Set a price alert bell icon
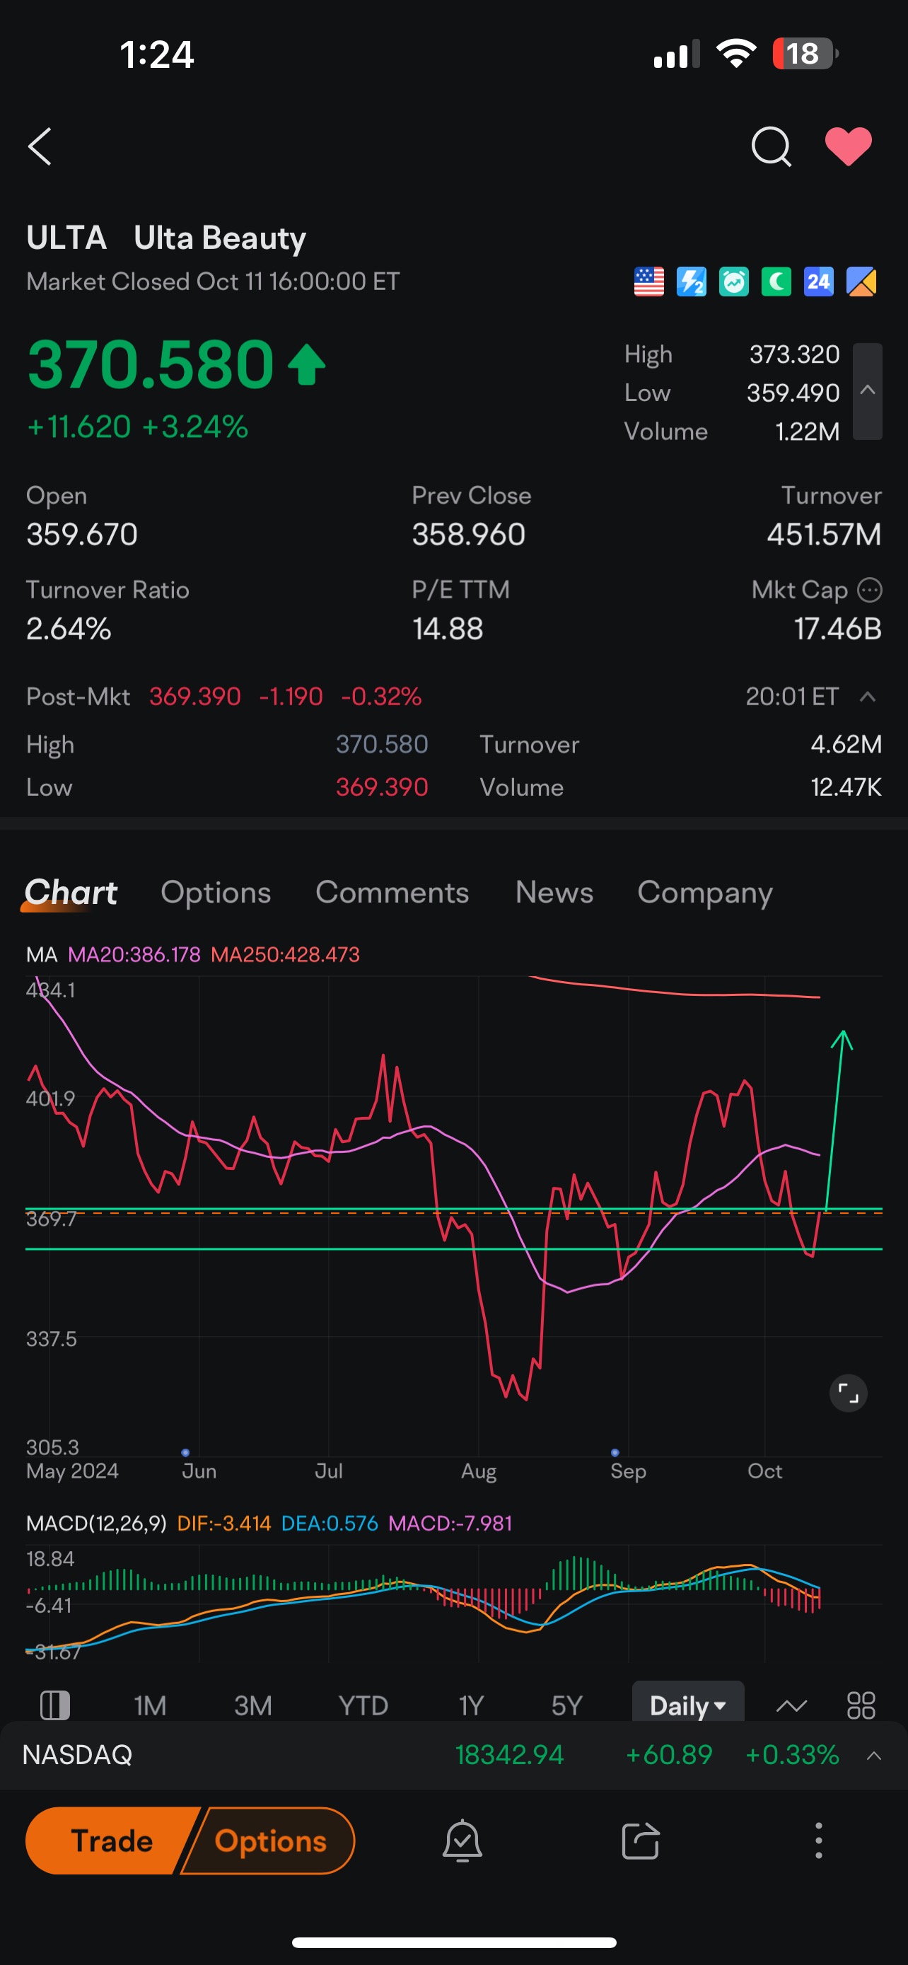This screenshot has height=1965, width=908. click(x=462, y=1841)
